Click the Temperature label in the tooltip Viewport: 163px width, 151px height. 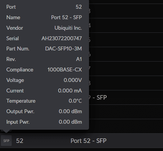pyautogui.click(x=21, y=101)
